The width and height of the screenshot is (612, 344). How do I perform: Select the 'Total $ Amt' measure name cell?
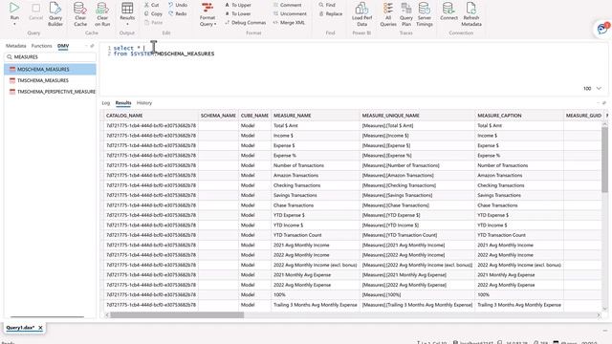(315, 125)
